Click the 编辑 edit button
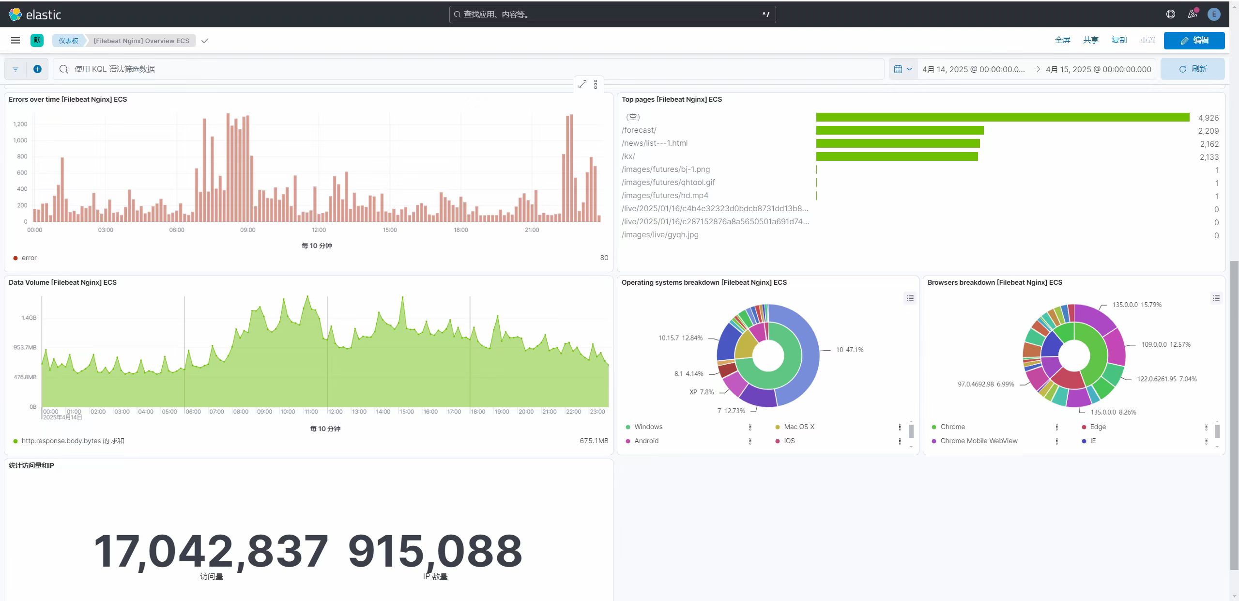The image size is (1239, 601). [1194, 40]
